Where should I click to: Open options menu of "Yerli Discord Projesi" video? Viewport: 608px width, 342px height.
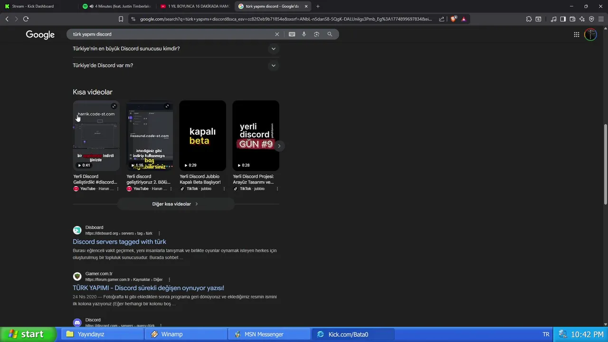(x=277, y=189)
